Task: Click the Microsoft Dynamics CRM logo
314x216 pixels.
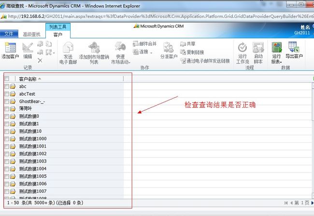Action: pos(158,26)
